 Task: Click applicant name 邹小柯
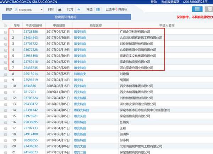click(x=124, y=140)
